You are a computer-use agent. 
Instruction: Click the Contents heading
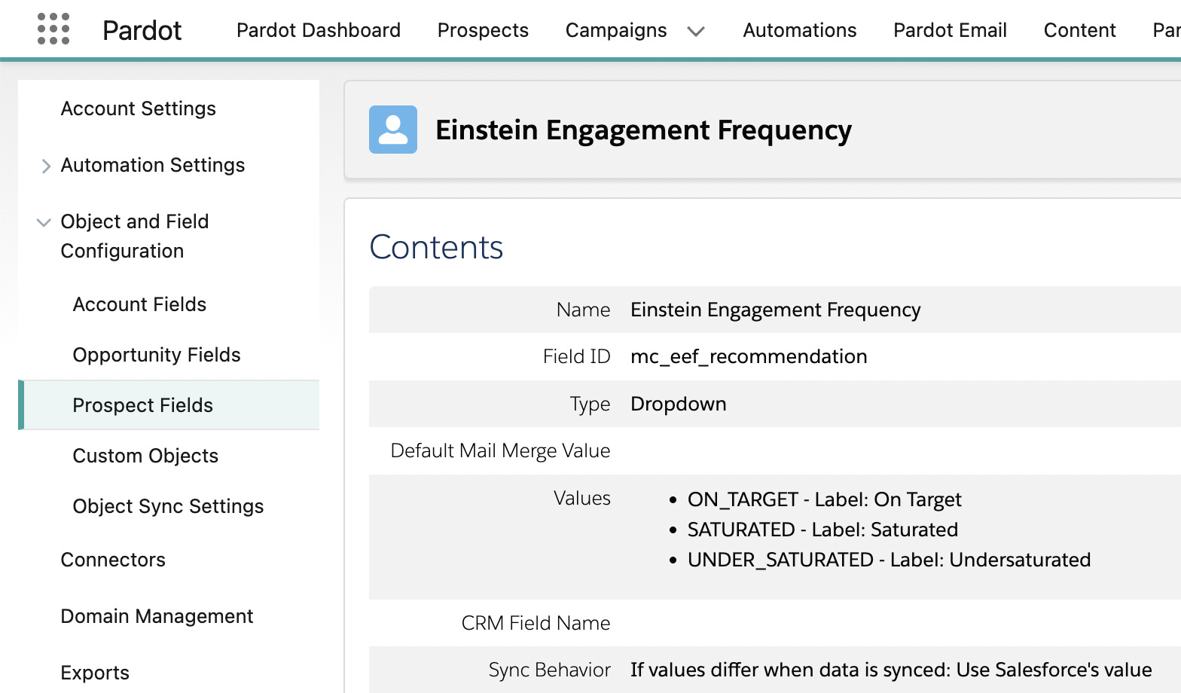tap(436, 247)
